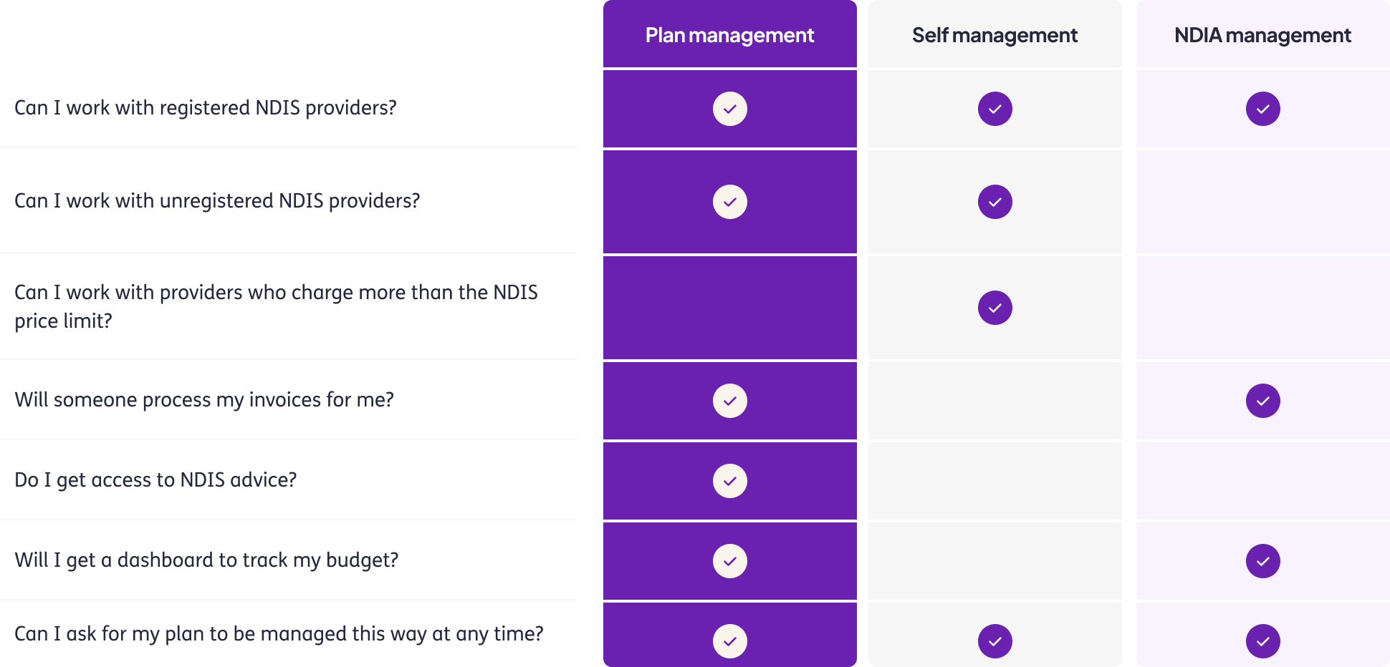1390x667 pixels.
Task: Click 'Can I work with unregistered NDIS providers?' question
Action: [x=217, y=201]
